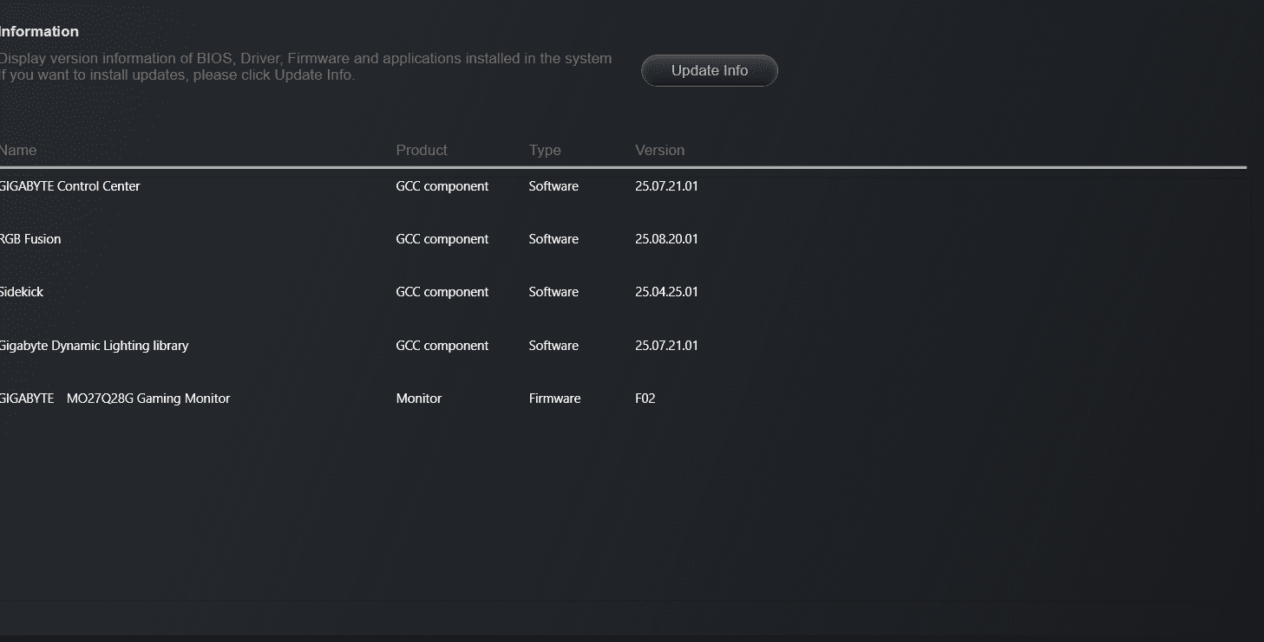The width and height of the screenshot is (1264, 642).
Task: Select the Sidekick entry
Action: coord(23,292)
